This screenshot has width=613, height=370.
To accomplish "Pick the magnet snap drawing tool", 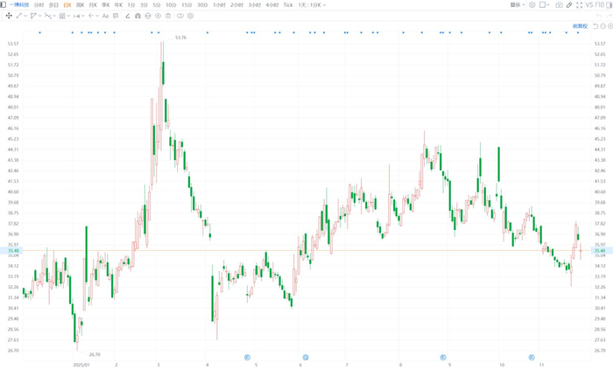I will [137, 16].
